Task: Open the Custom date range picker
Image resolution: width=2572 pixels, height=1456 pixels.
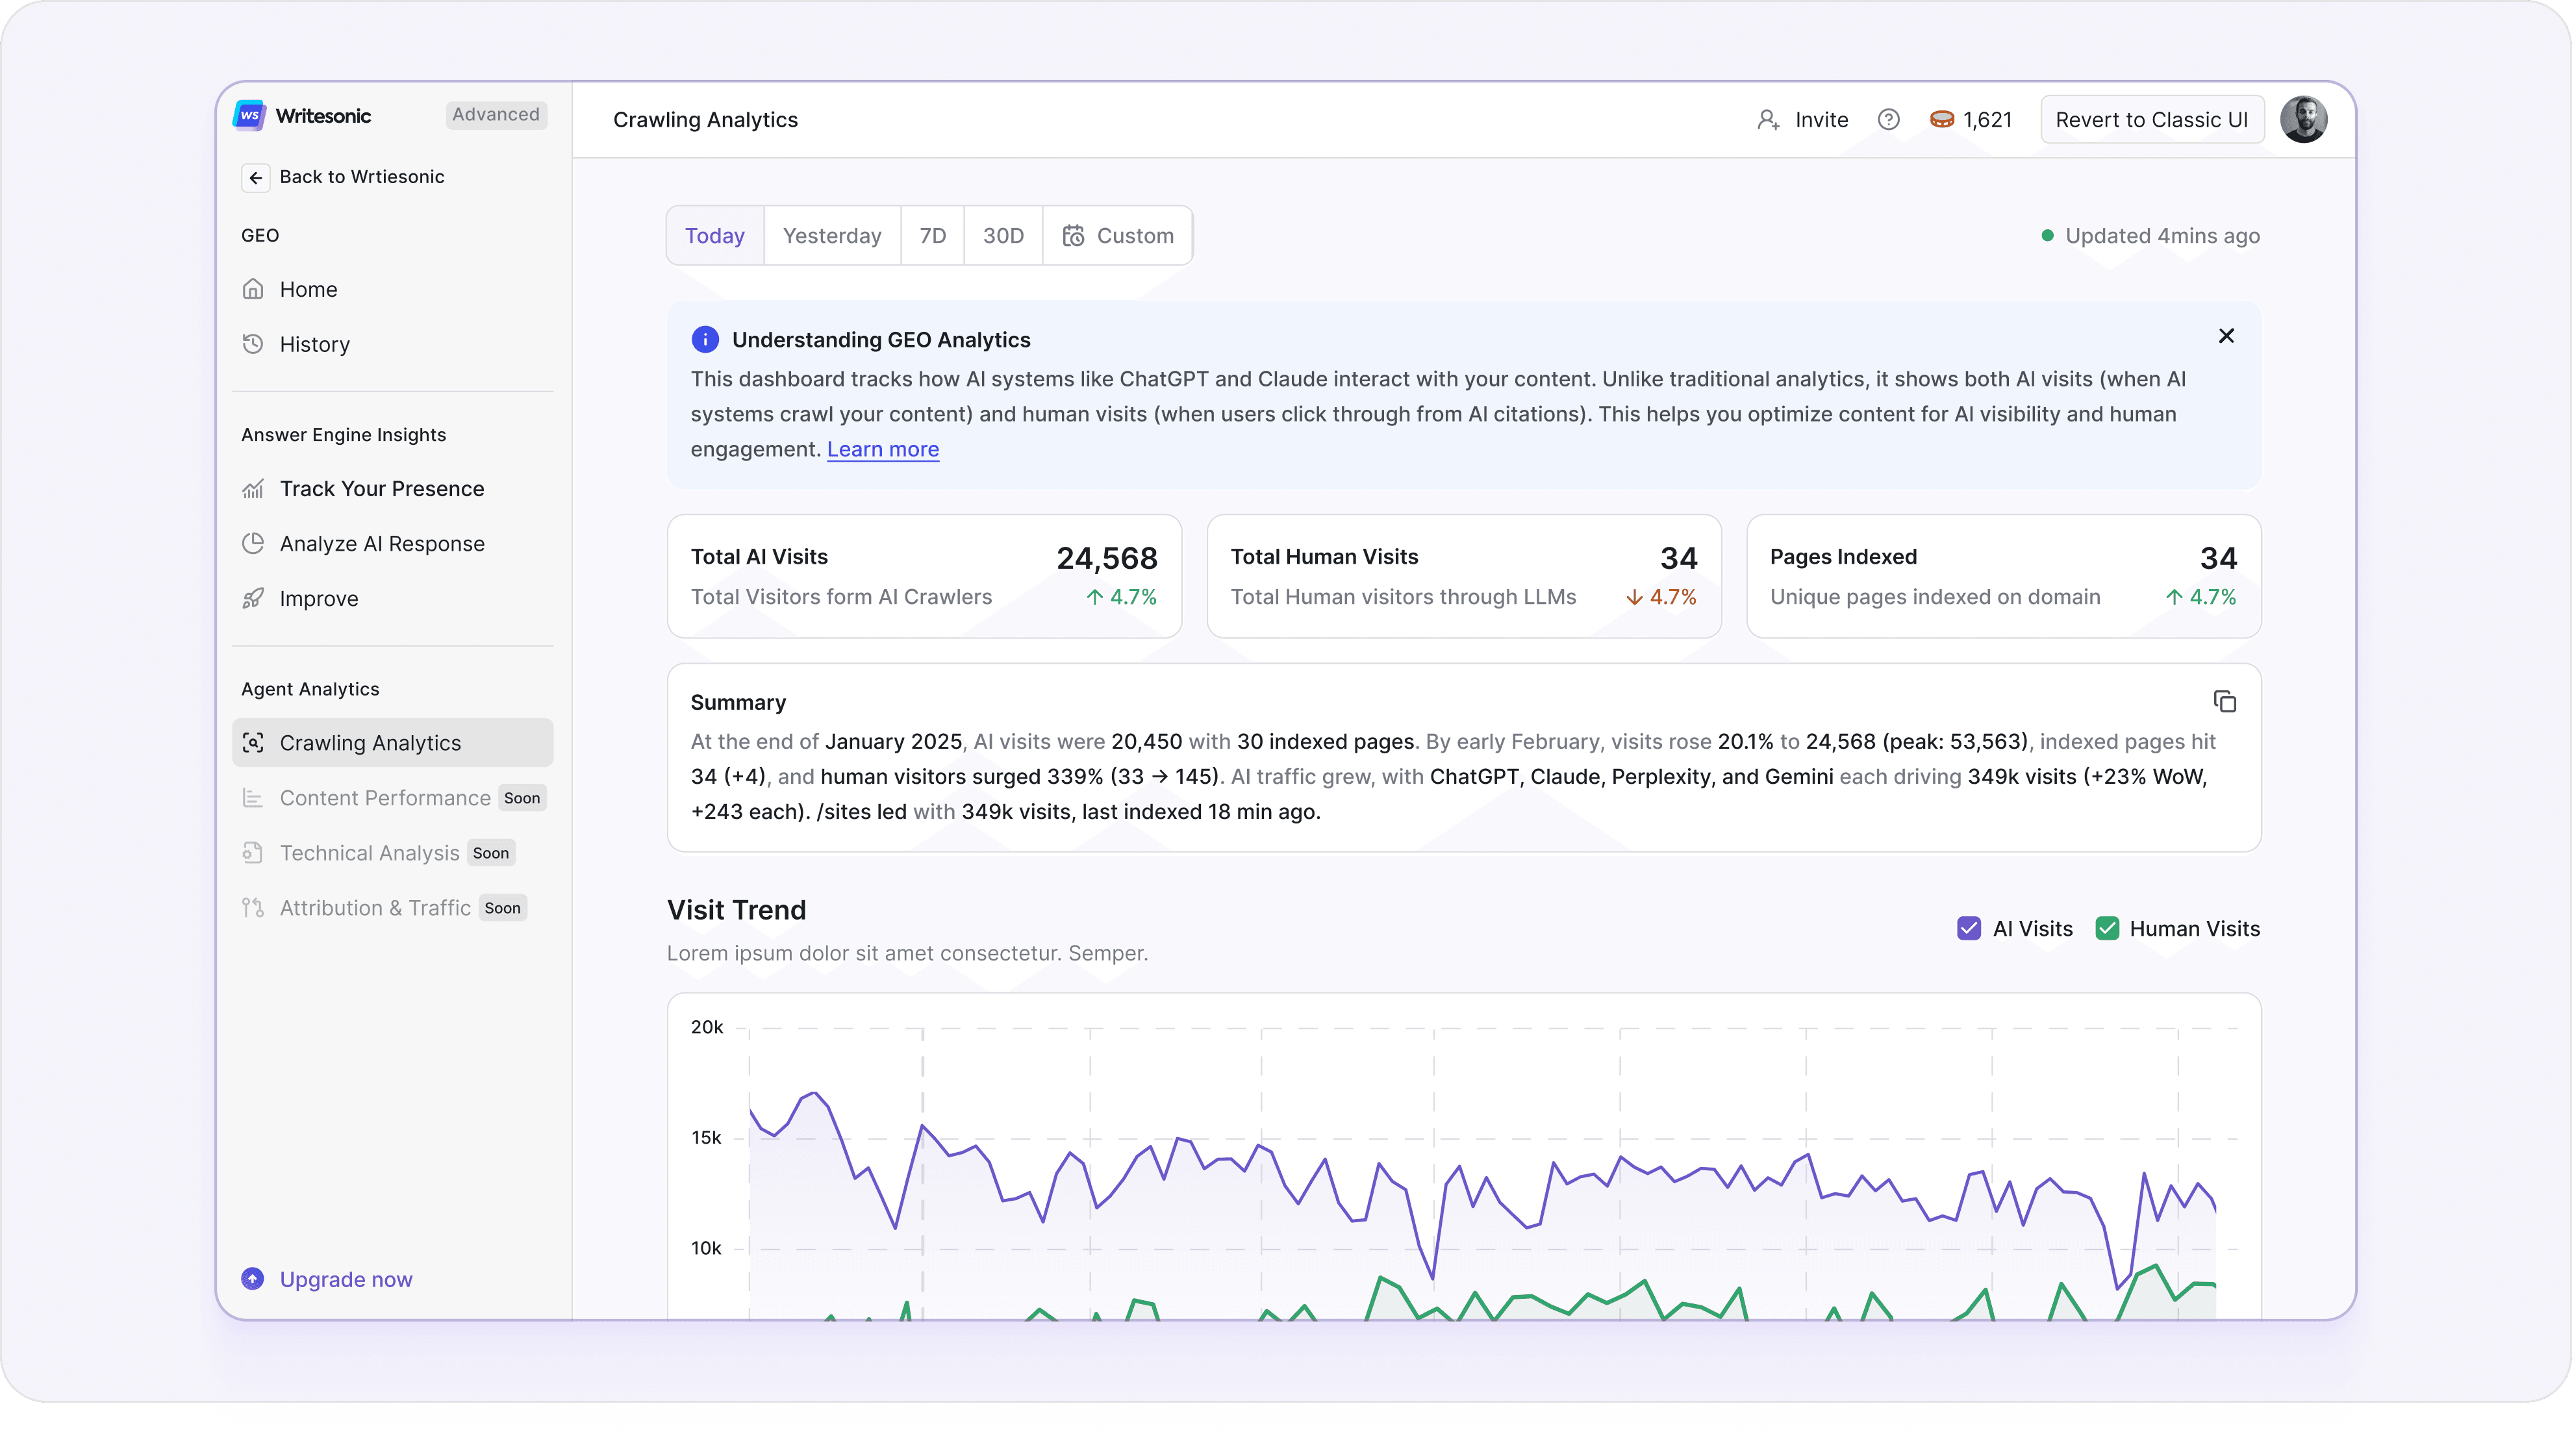Action: 1117,236
